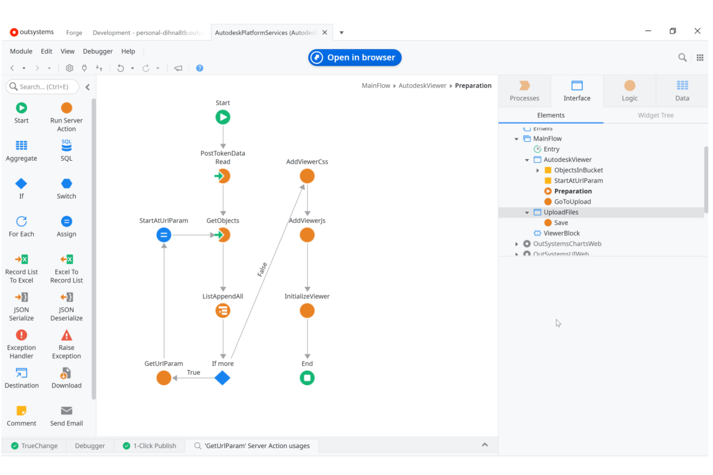Select the Destination tool
This screenshot has height=475, width=713.
pyautogui.click(x=21, y=378)
